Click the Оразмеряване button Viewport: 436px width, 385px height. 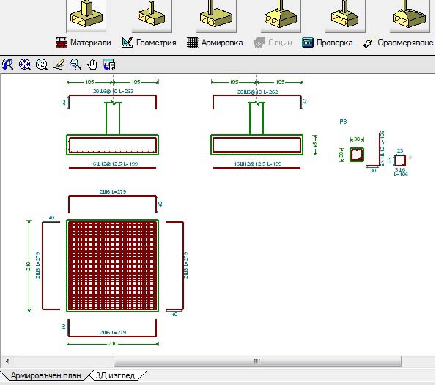pyautogui.click(x=398, y=43)
